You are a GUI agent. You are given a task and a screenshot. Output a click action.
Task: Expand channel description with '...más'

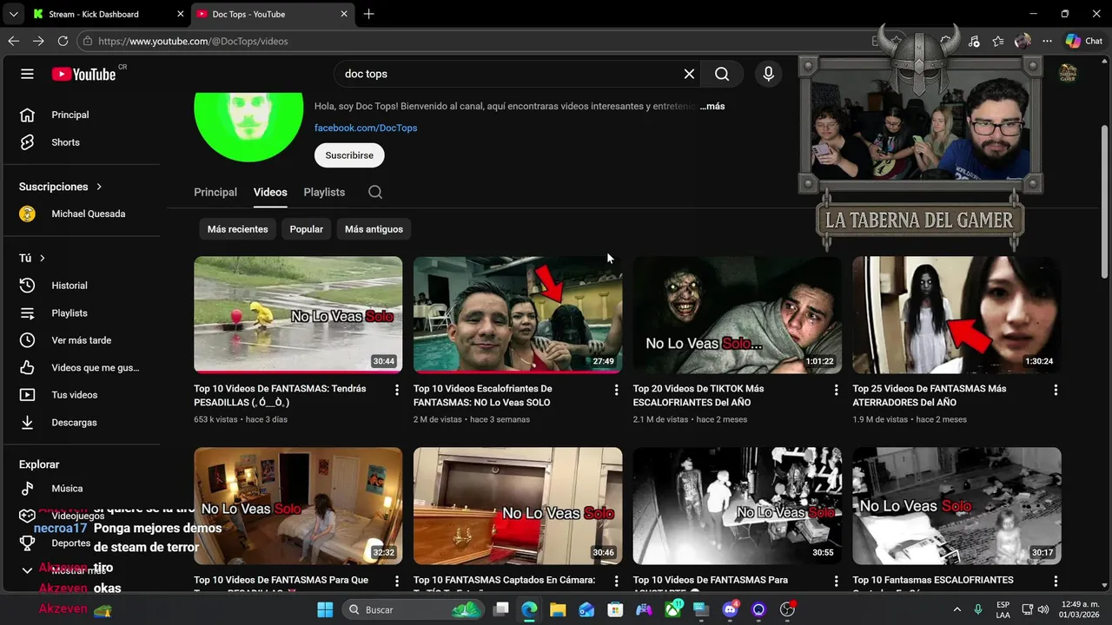712,106
